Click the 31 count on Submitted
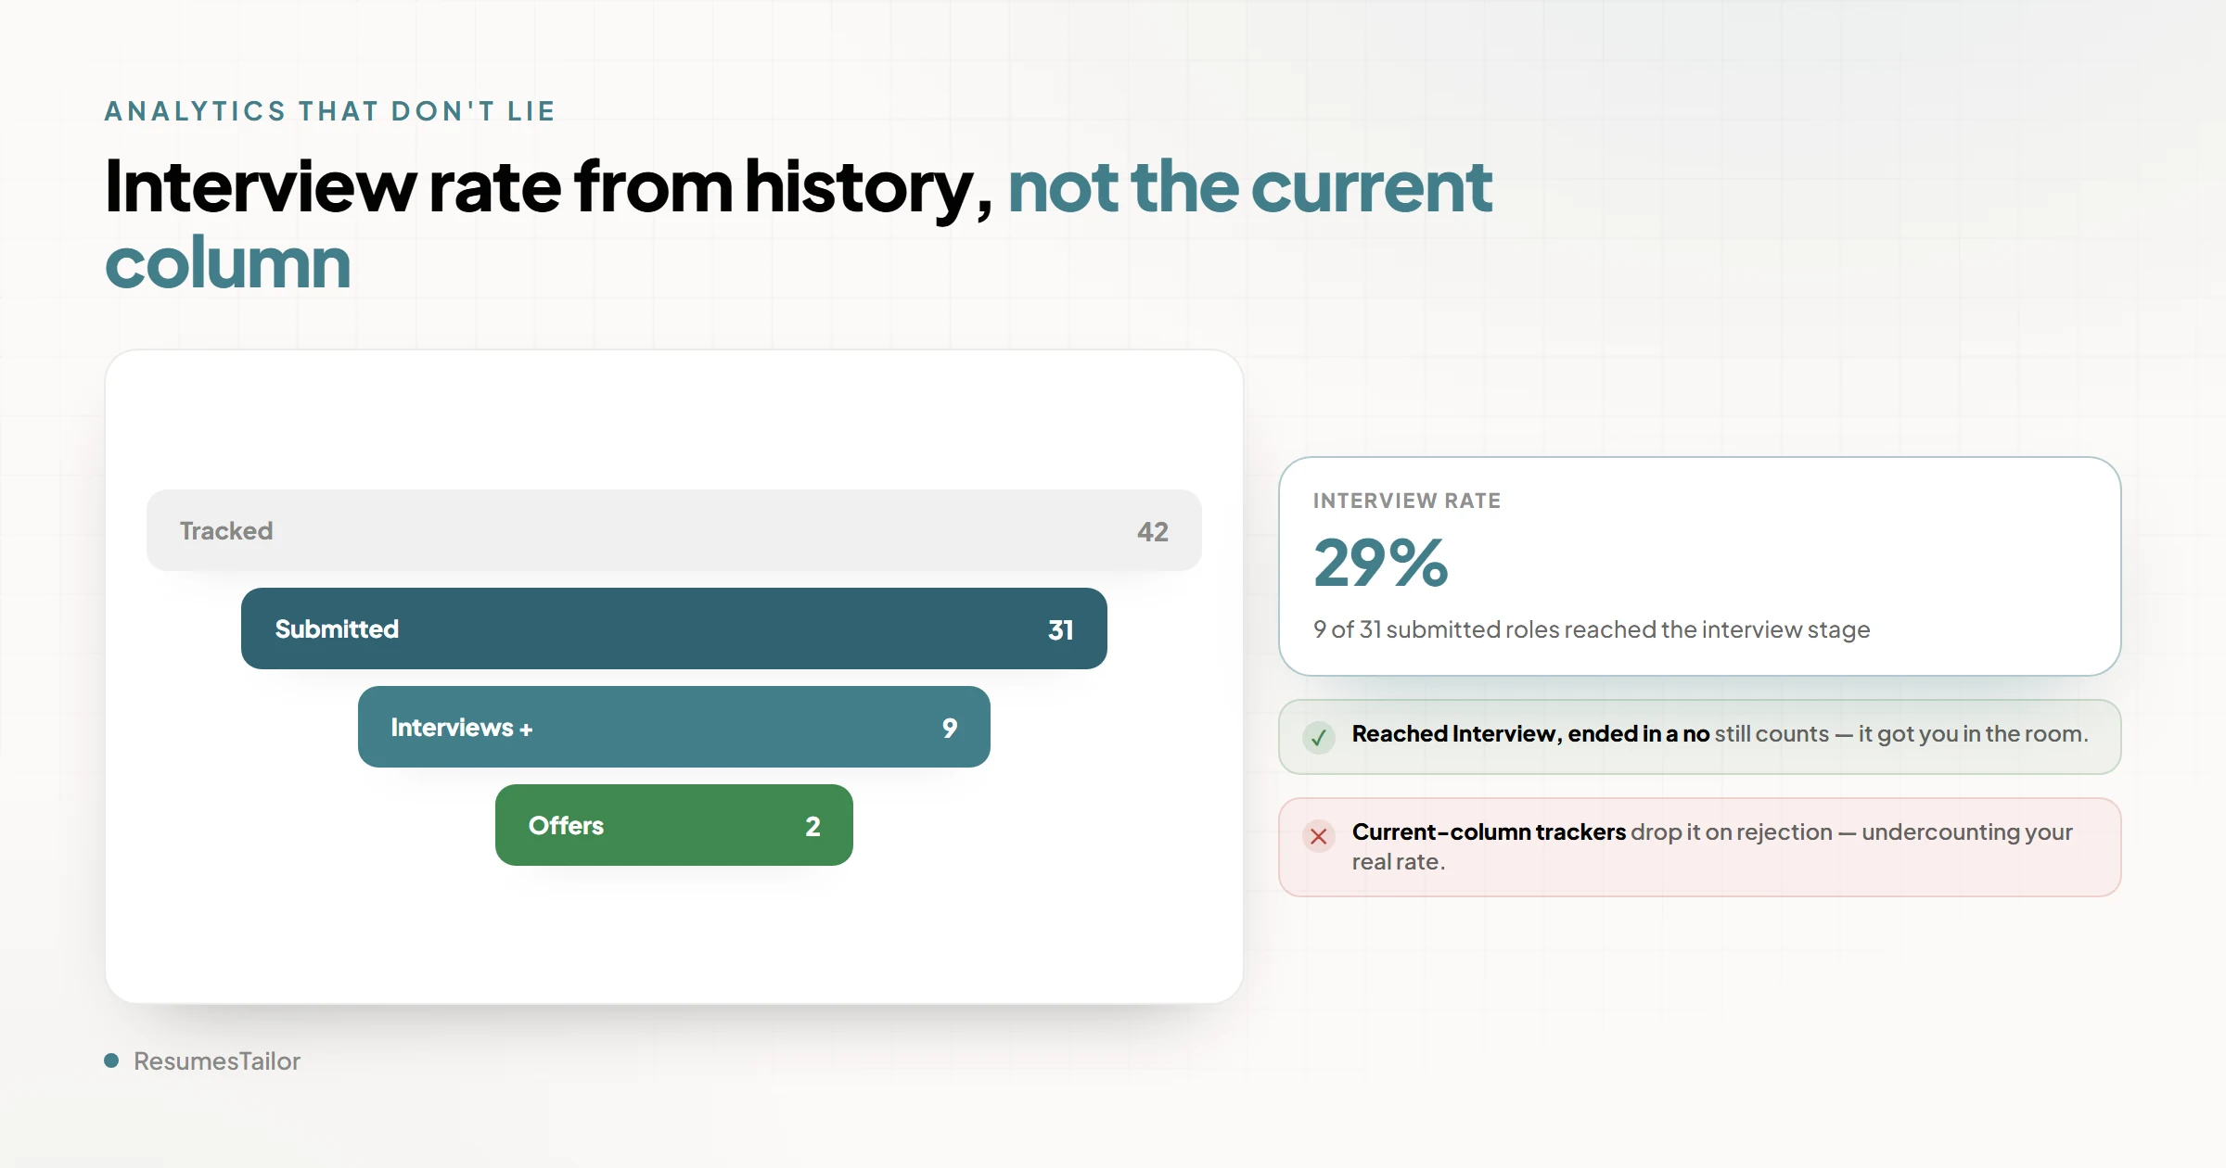 tap(1060, 629)
